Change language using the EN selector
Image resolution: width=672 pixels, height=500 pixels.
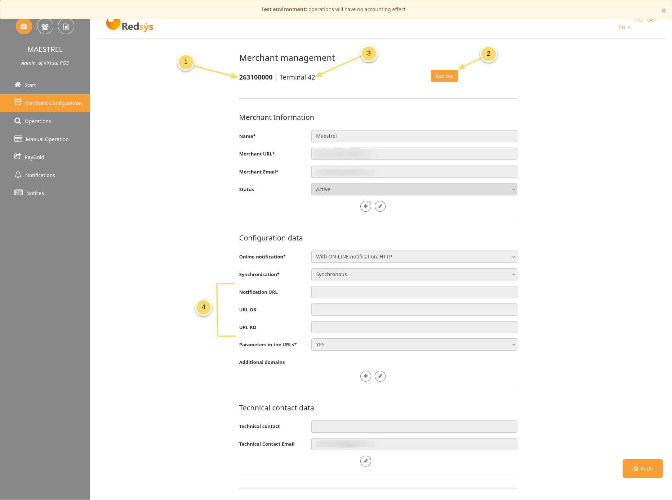(x=624, y=27)
